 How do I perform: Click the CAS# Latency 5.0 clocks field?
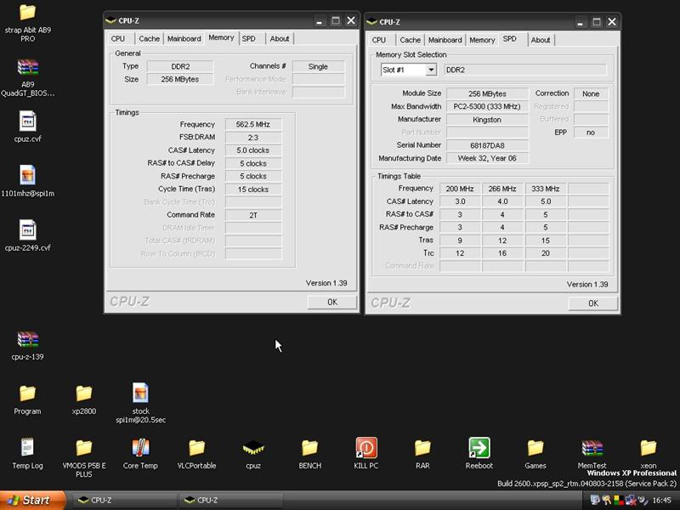[x=253, y=150]
